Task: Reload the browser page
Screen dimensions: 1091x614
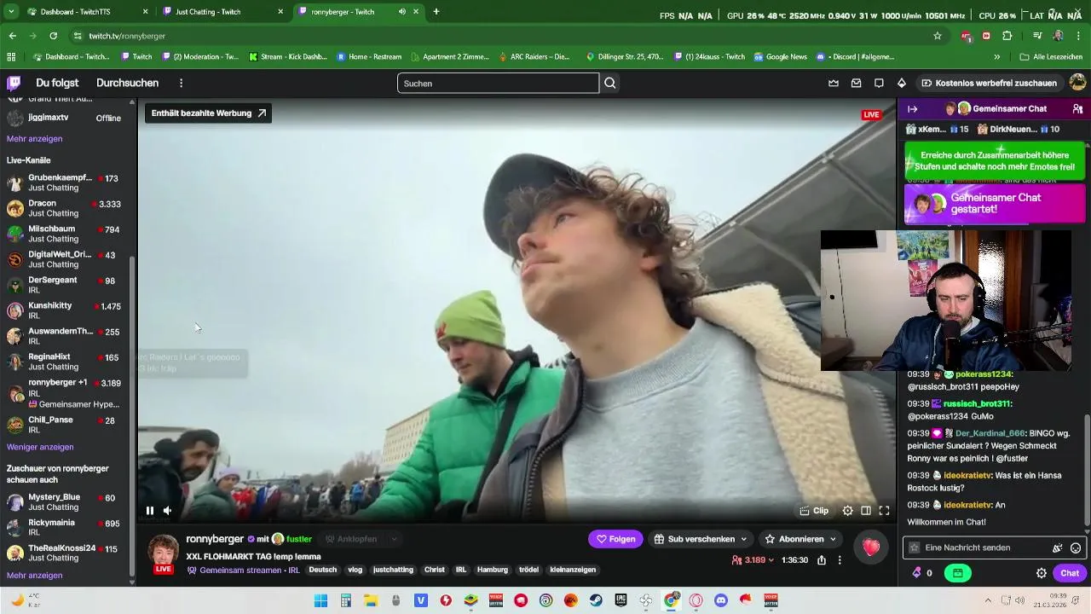Action: point(53,36)
